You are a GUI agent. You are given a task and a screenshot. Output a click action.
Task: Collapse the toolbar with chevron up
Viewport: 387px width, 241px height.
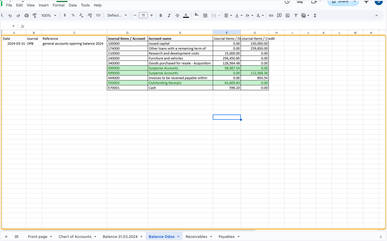(x=376, y=16)
